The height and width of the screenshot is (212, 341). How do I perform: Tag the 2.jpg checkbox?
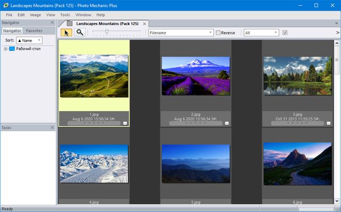[227, 123]
